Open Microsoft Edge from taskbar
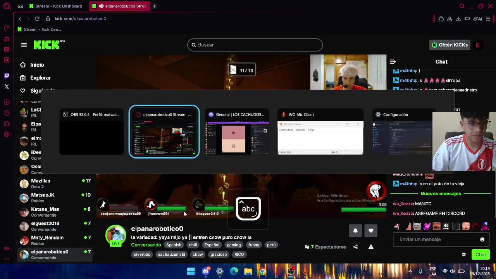 coord(234,271)
